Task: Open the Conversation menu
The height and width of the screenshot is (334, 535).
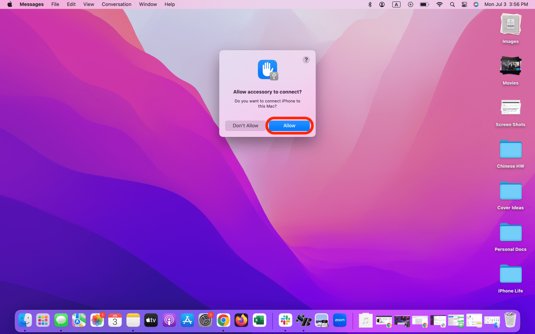Action: point(116,4)
